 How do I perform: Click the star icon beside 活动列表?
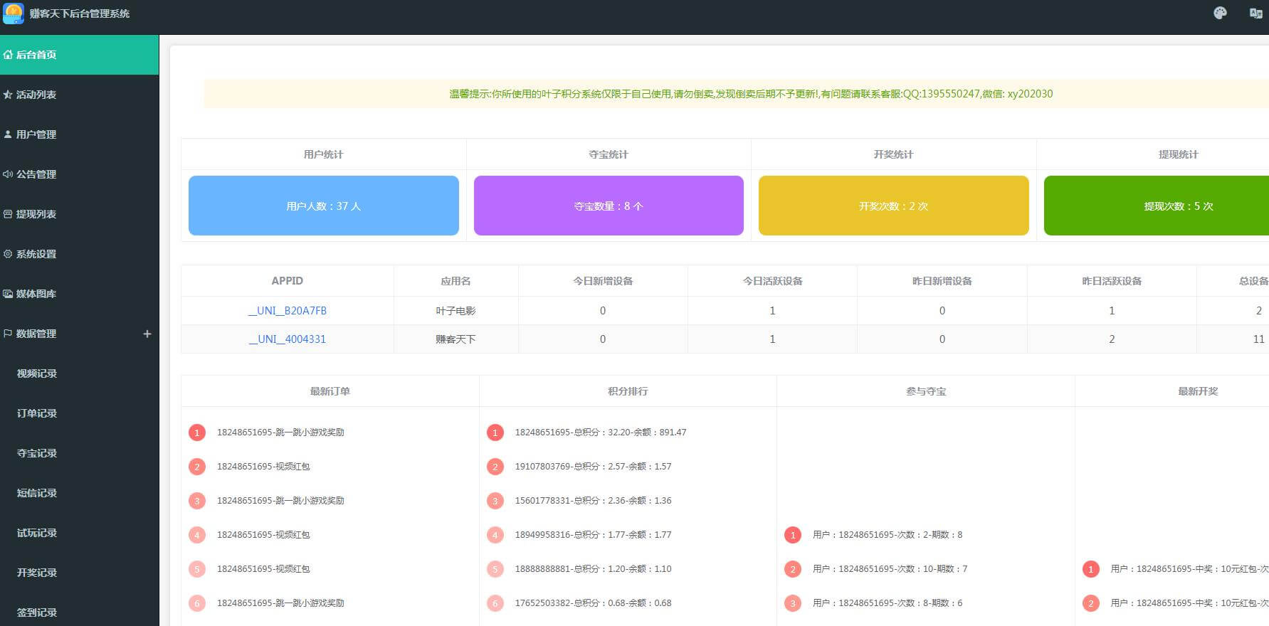tap(8, 95)
